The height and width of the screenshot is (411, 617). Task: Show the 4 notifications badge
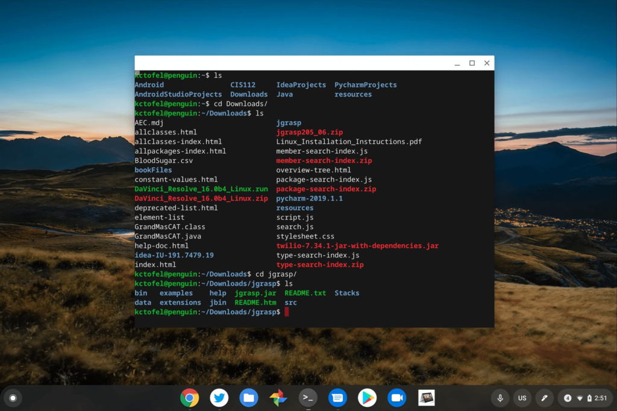(x=568, y=398)
